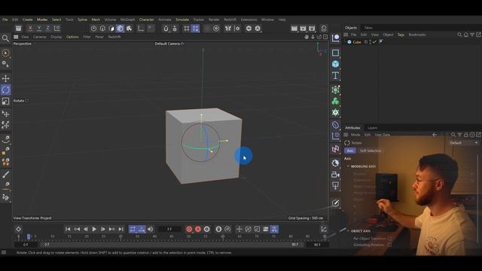Toggle the coordinate system icon beside Z
The width and height of the screenshot is (482, 271).
pos(57,29)
